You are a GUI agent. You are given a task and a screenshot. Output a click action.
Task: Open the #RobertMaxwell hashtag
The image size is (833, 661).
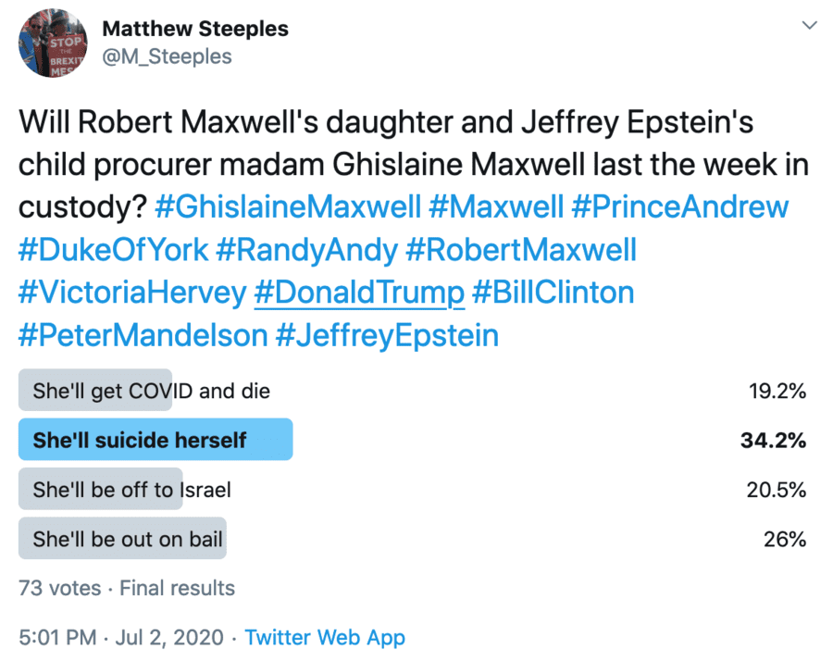(x=522, y=249)
